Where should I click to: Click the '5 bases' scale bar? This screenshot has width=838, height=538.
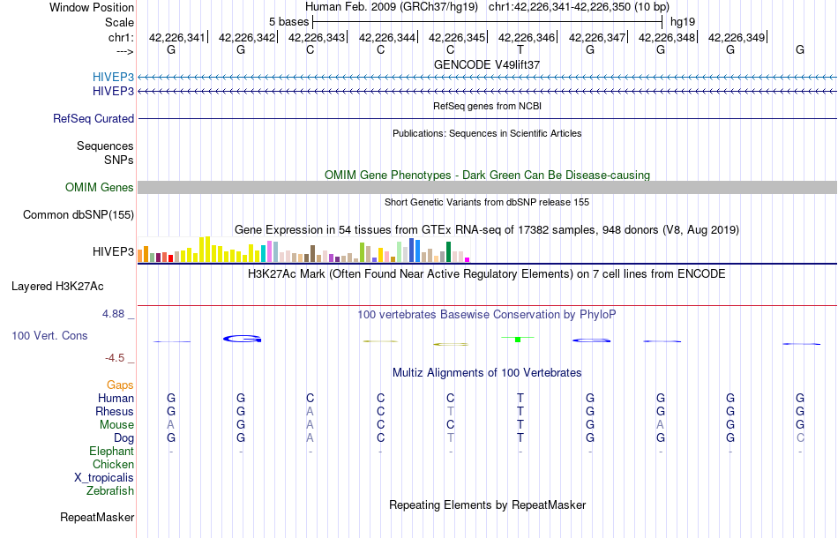pos(488,22)
